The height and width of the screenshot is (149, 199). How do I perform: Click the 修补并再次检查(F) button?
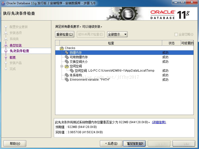[91, 34]
